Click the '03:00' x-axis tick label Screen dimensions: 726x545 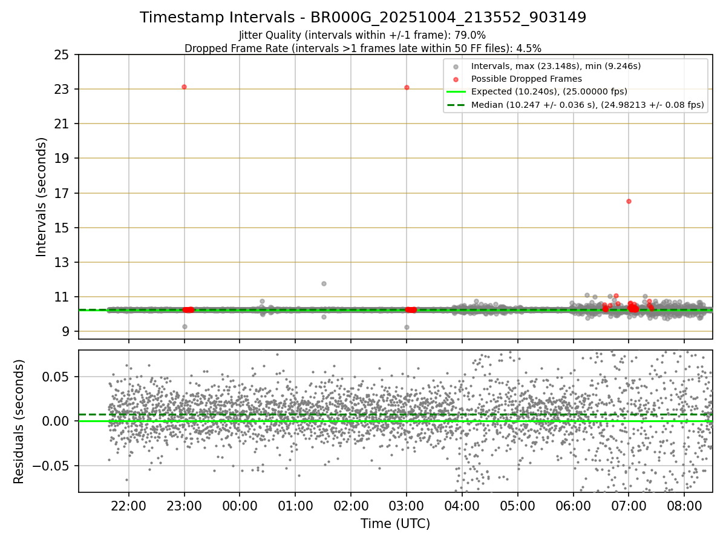[x=407, y=505]
